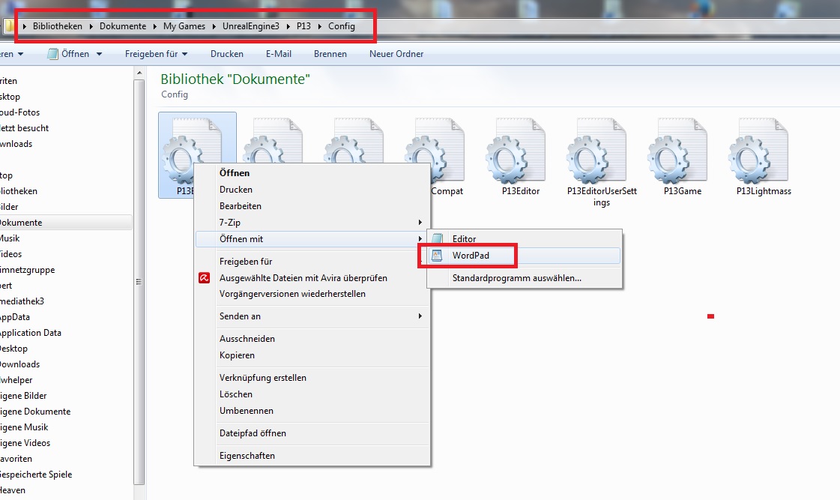Open breadcrumb arrow after My Games
The height and width of the screenshot is (500, 840).
tap(214, 26)
